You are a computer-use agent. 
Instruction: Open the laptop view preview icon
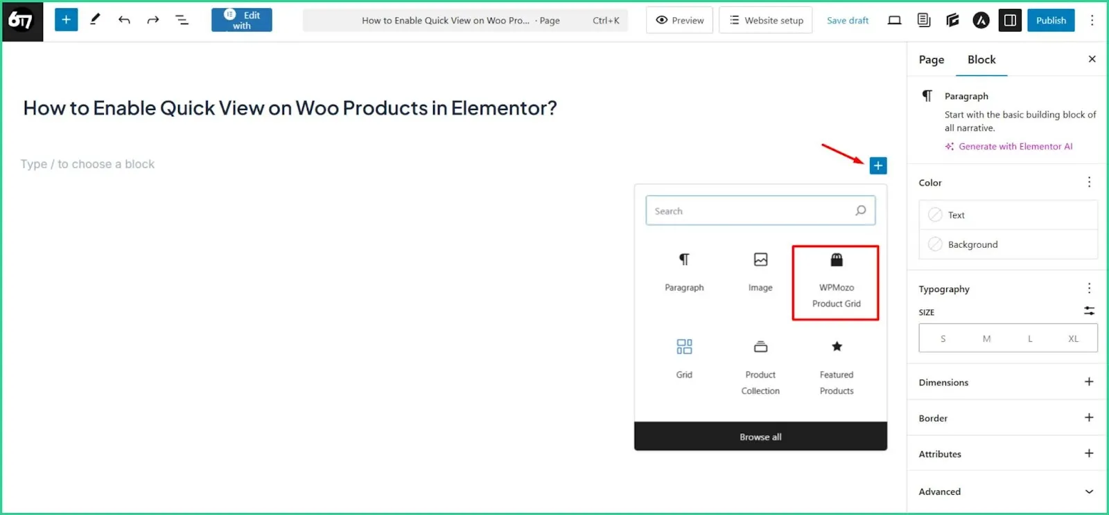[x=894, y=20]
